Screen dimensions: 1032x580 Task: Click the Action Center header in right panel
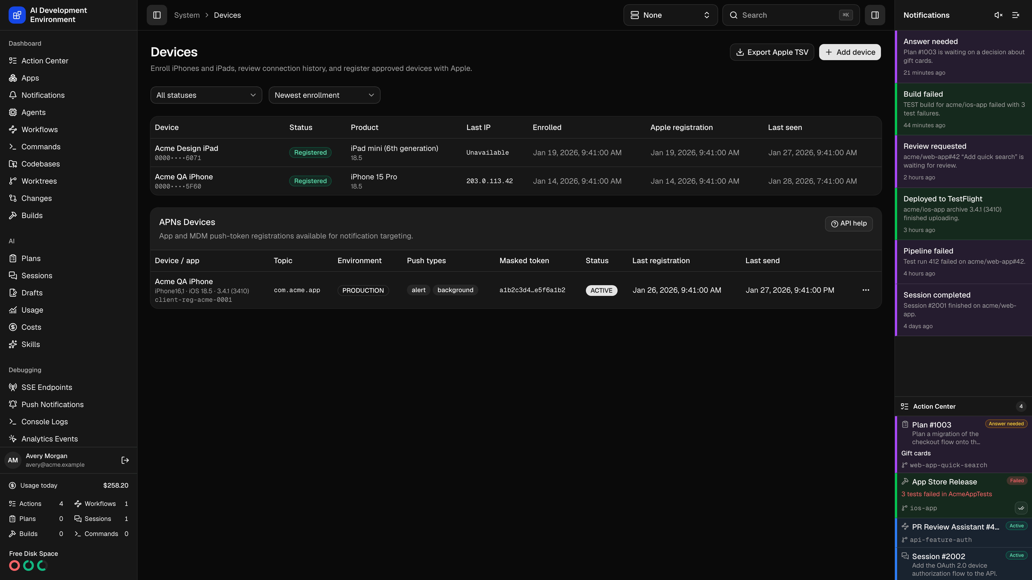point(963,406)
